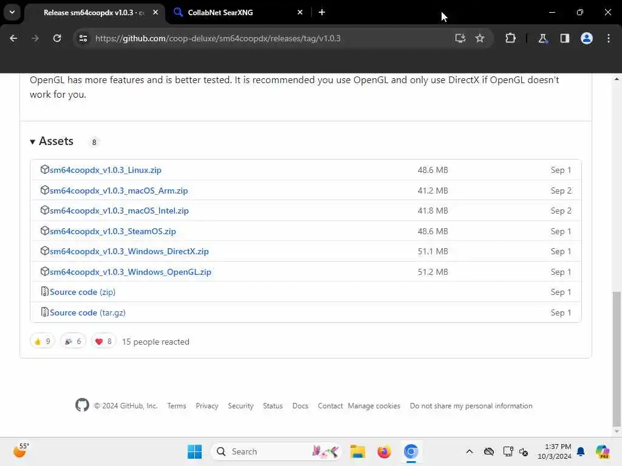622x466 pixels.
Task: Click package icon beside macOS_Intel.zip asset
Action: pos(45,211)
